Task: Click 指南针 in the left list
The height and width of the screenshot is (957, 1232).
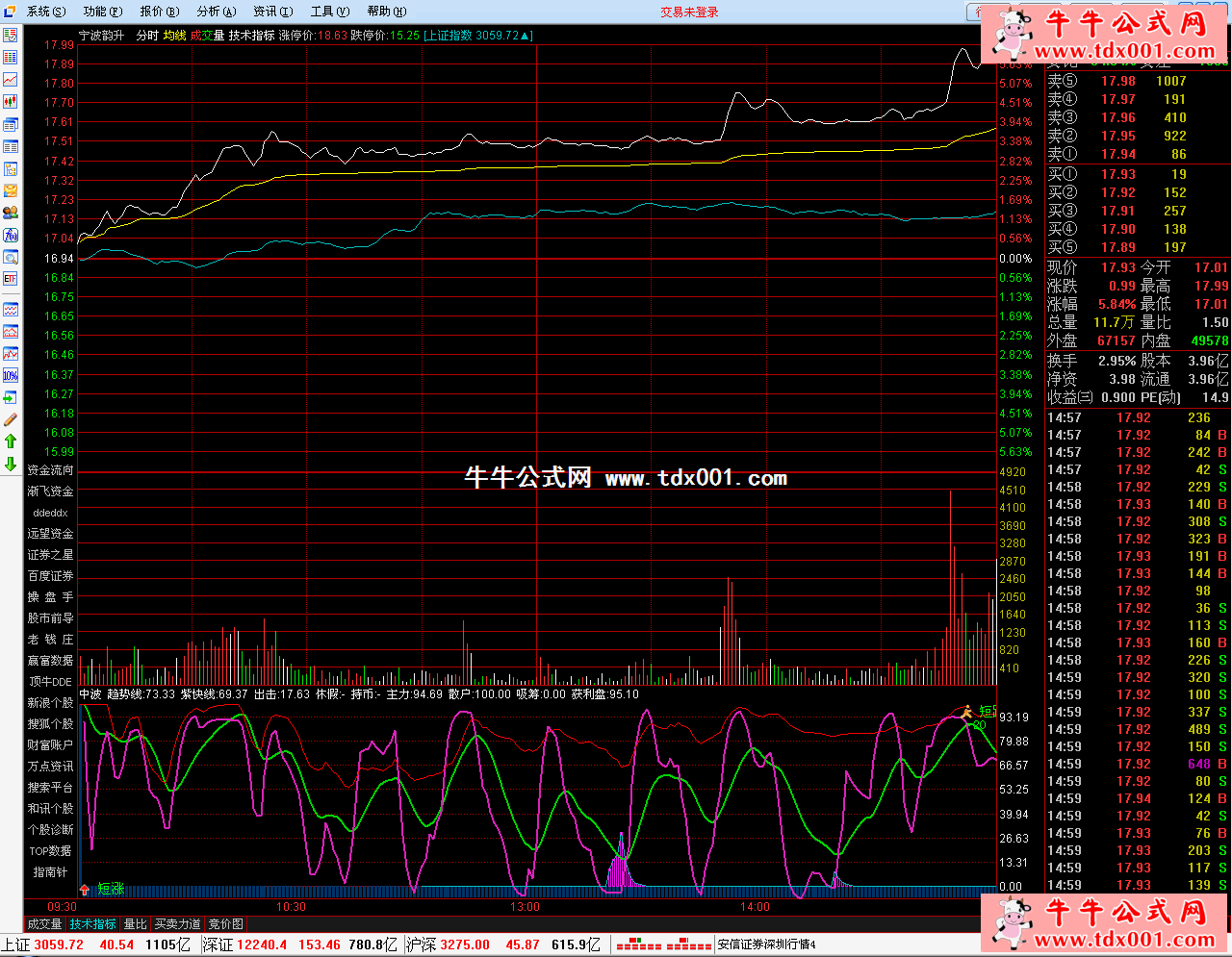Action: 50,872
